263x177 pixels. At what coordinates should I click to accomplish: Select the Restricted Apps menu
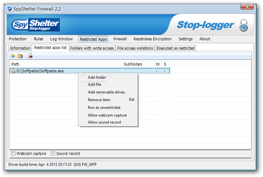click(93, 39)
